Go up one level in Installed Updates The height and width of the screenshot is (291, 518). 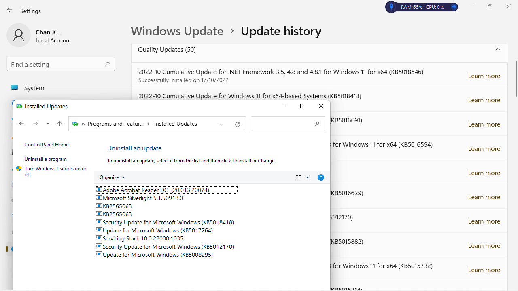pos(59,124)
